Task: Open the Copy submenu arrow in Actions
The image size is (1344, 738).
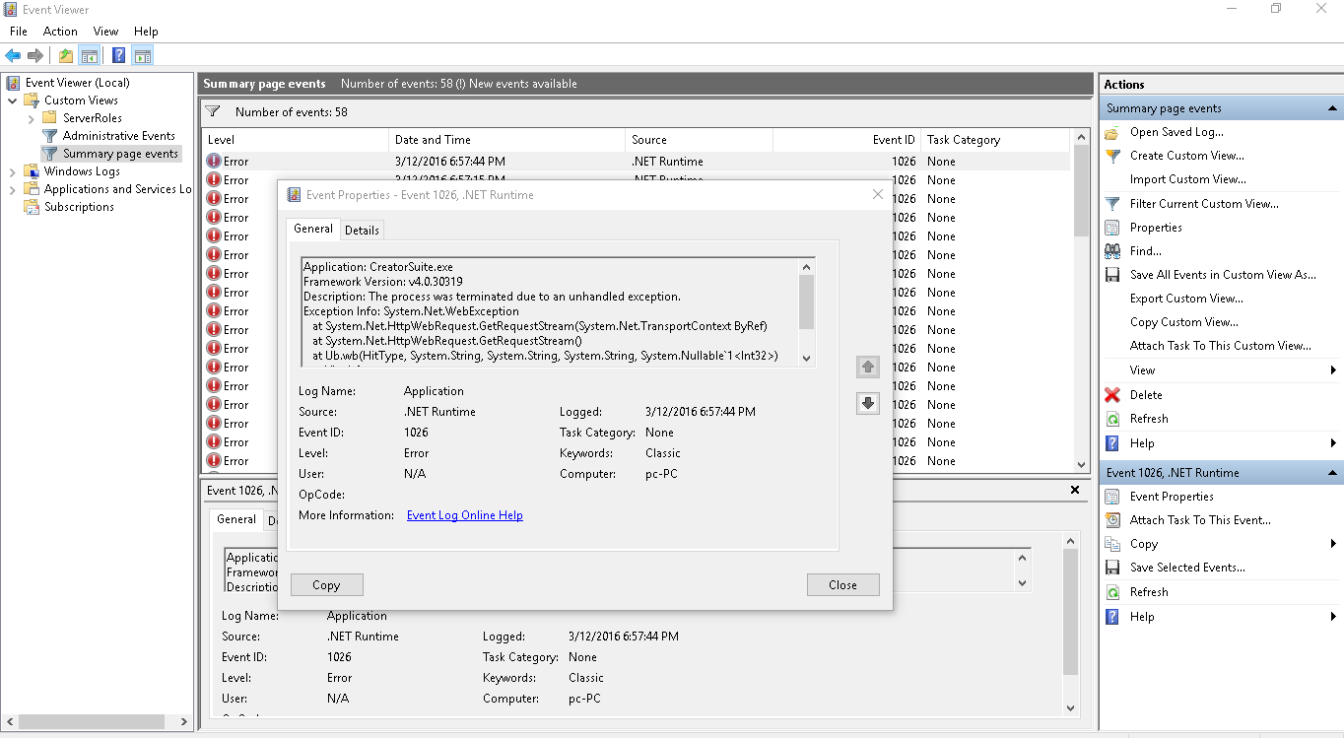Action: click(x=1333, y=544)
